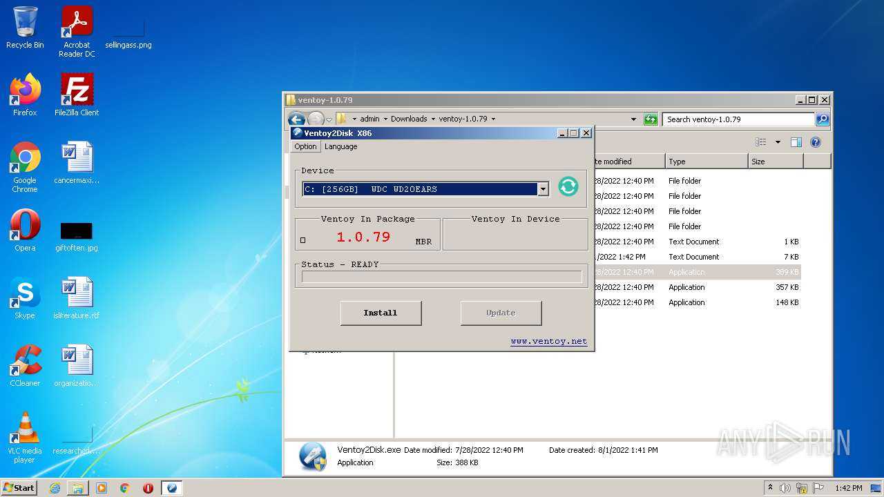
Task: Click Ventoy2Disk.exe icon in details pane
Action: click(x=312, y=456)
